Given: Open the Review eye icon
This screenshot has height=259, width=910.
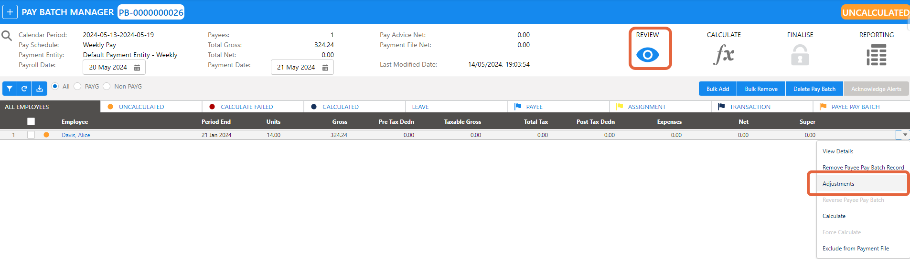Looking at the screenshot, I should [647, 55].
